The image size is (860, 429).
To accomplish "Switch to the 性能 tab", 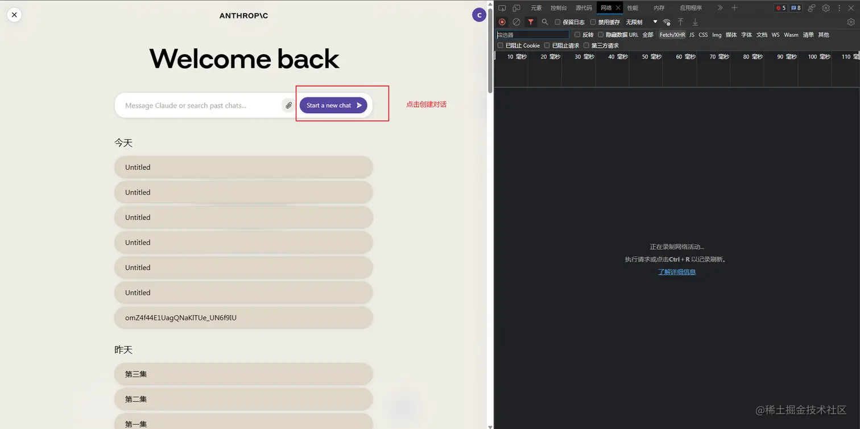I will pos(632,8).
